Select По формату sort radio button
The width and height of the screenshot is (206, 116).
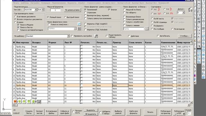click(152, 26)
